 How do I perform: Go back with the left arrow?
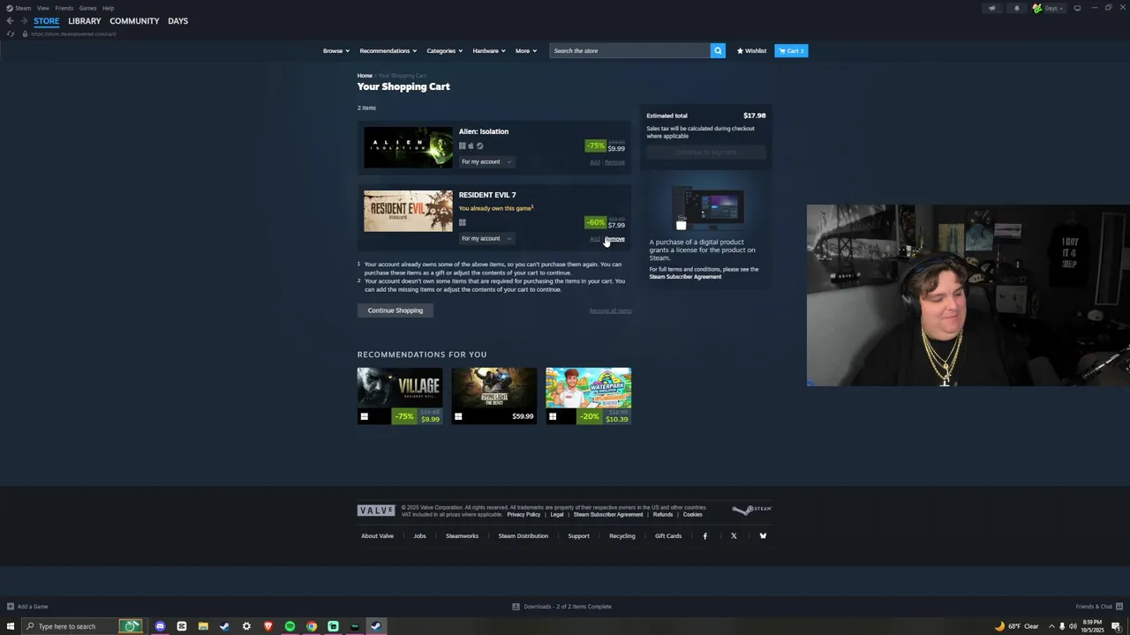point(10,20)
